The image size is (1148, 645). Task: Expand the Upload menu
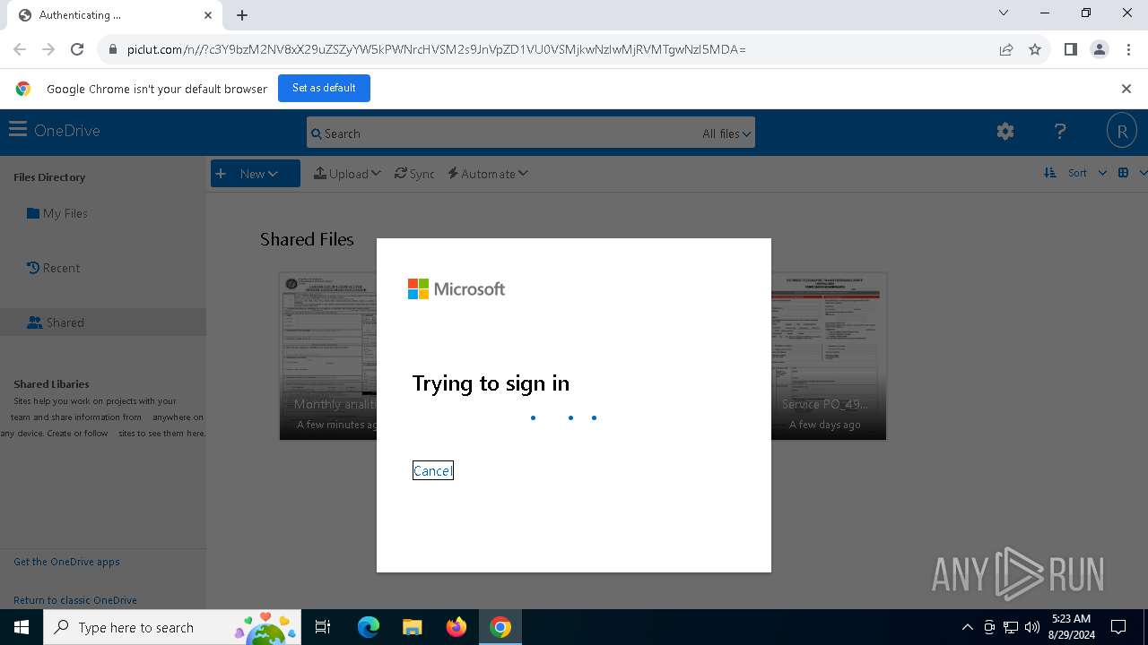point(347,174)
